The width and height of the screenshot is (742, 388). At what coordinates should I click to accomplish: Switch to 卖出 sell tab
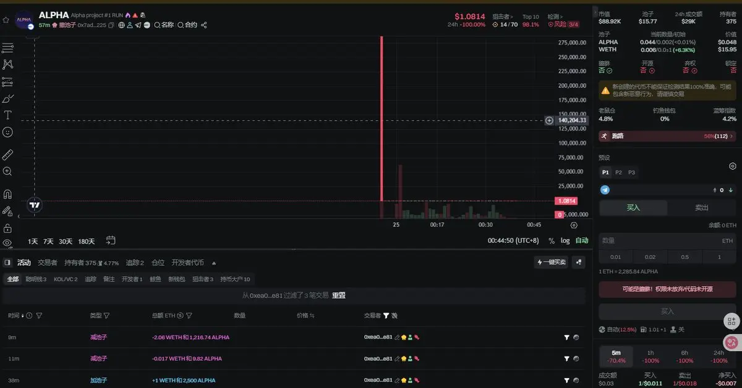click(x=702, y=208)
